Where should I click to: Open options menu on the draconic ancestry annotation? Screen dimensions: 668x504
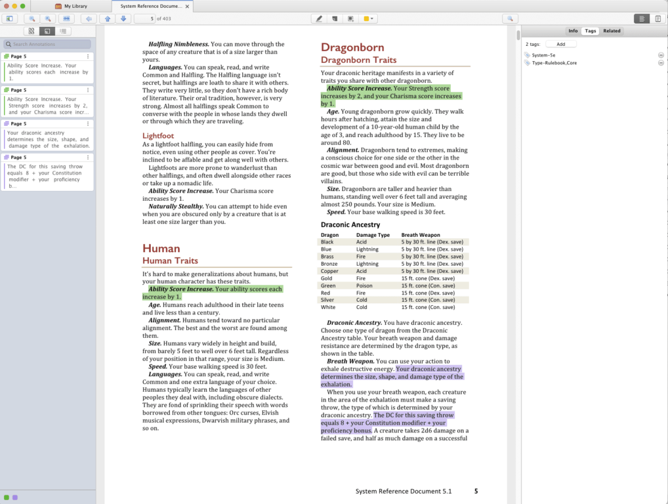pos(88,125)
